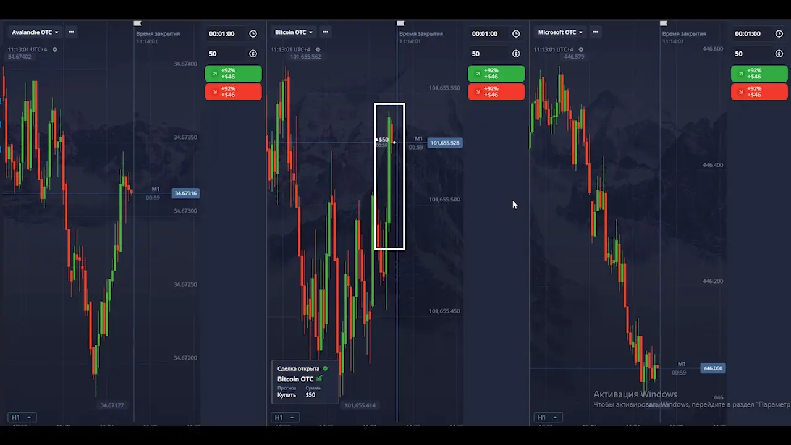Open the H1 timeframe selector on Avalanche chart
Image resolution: width=791 pixels, height=445 pixels.
20,417
